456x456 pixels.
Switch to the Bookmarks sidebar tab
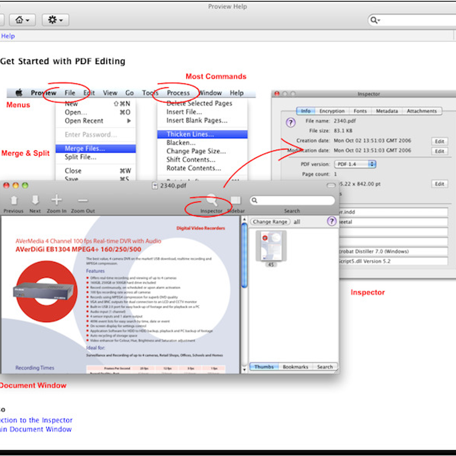click(x=295, y=367)
